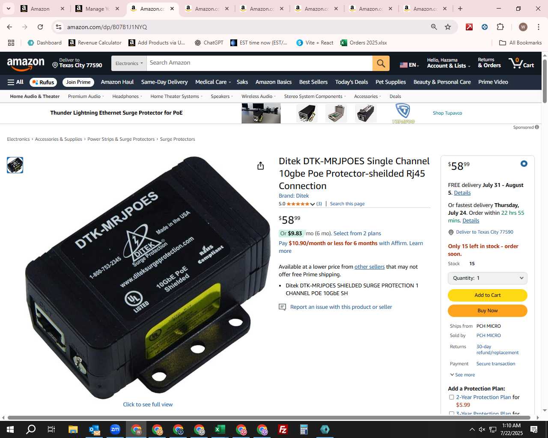The width and height of the screenshot is (548, 438).
Task: Open Calculator from the taskbar
Action: [304, 429]
